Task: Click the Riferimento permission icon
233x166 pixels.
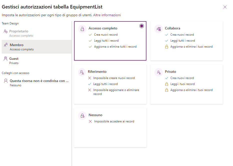Action: pos(82,72)
